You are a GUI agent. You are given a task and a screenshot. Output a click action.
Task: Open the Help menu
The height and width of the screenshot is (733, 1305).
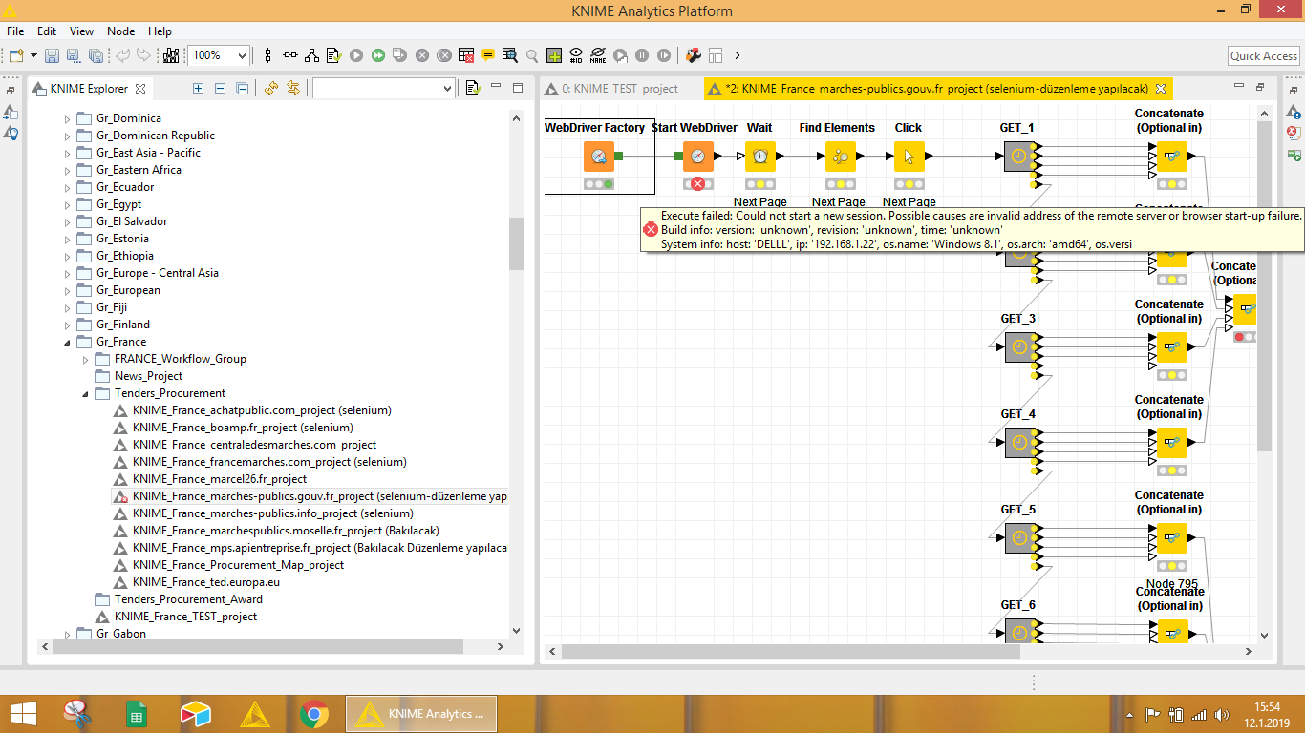(160, 31)
